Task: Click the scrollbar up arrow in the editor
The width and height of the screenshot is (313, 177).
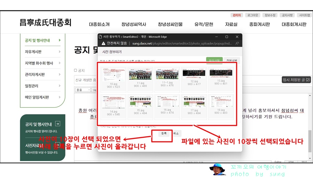Action: pyautogui.click(x=310, y=96)
